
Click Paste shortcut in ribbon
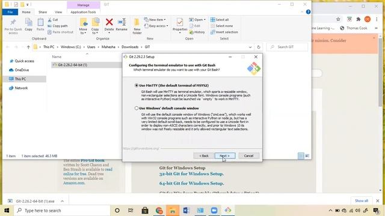[x=60, y=32]
